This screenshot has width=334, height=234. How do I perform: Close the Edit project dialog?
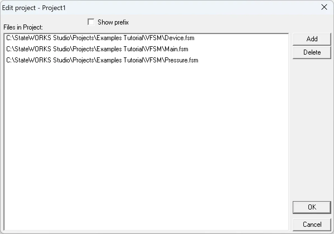324,8
